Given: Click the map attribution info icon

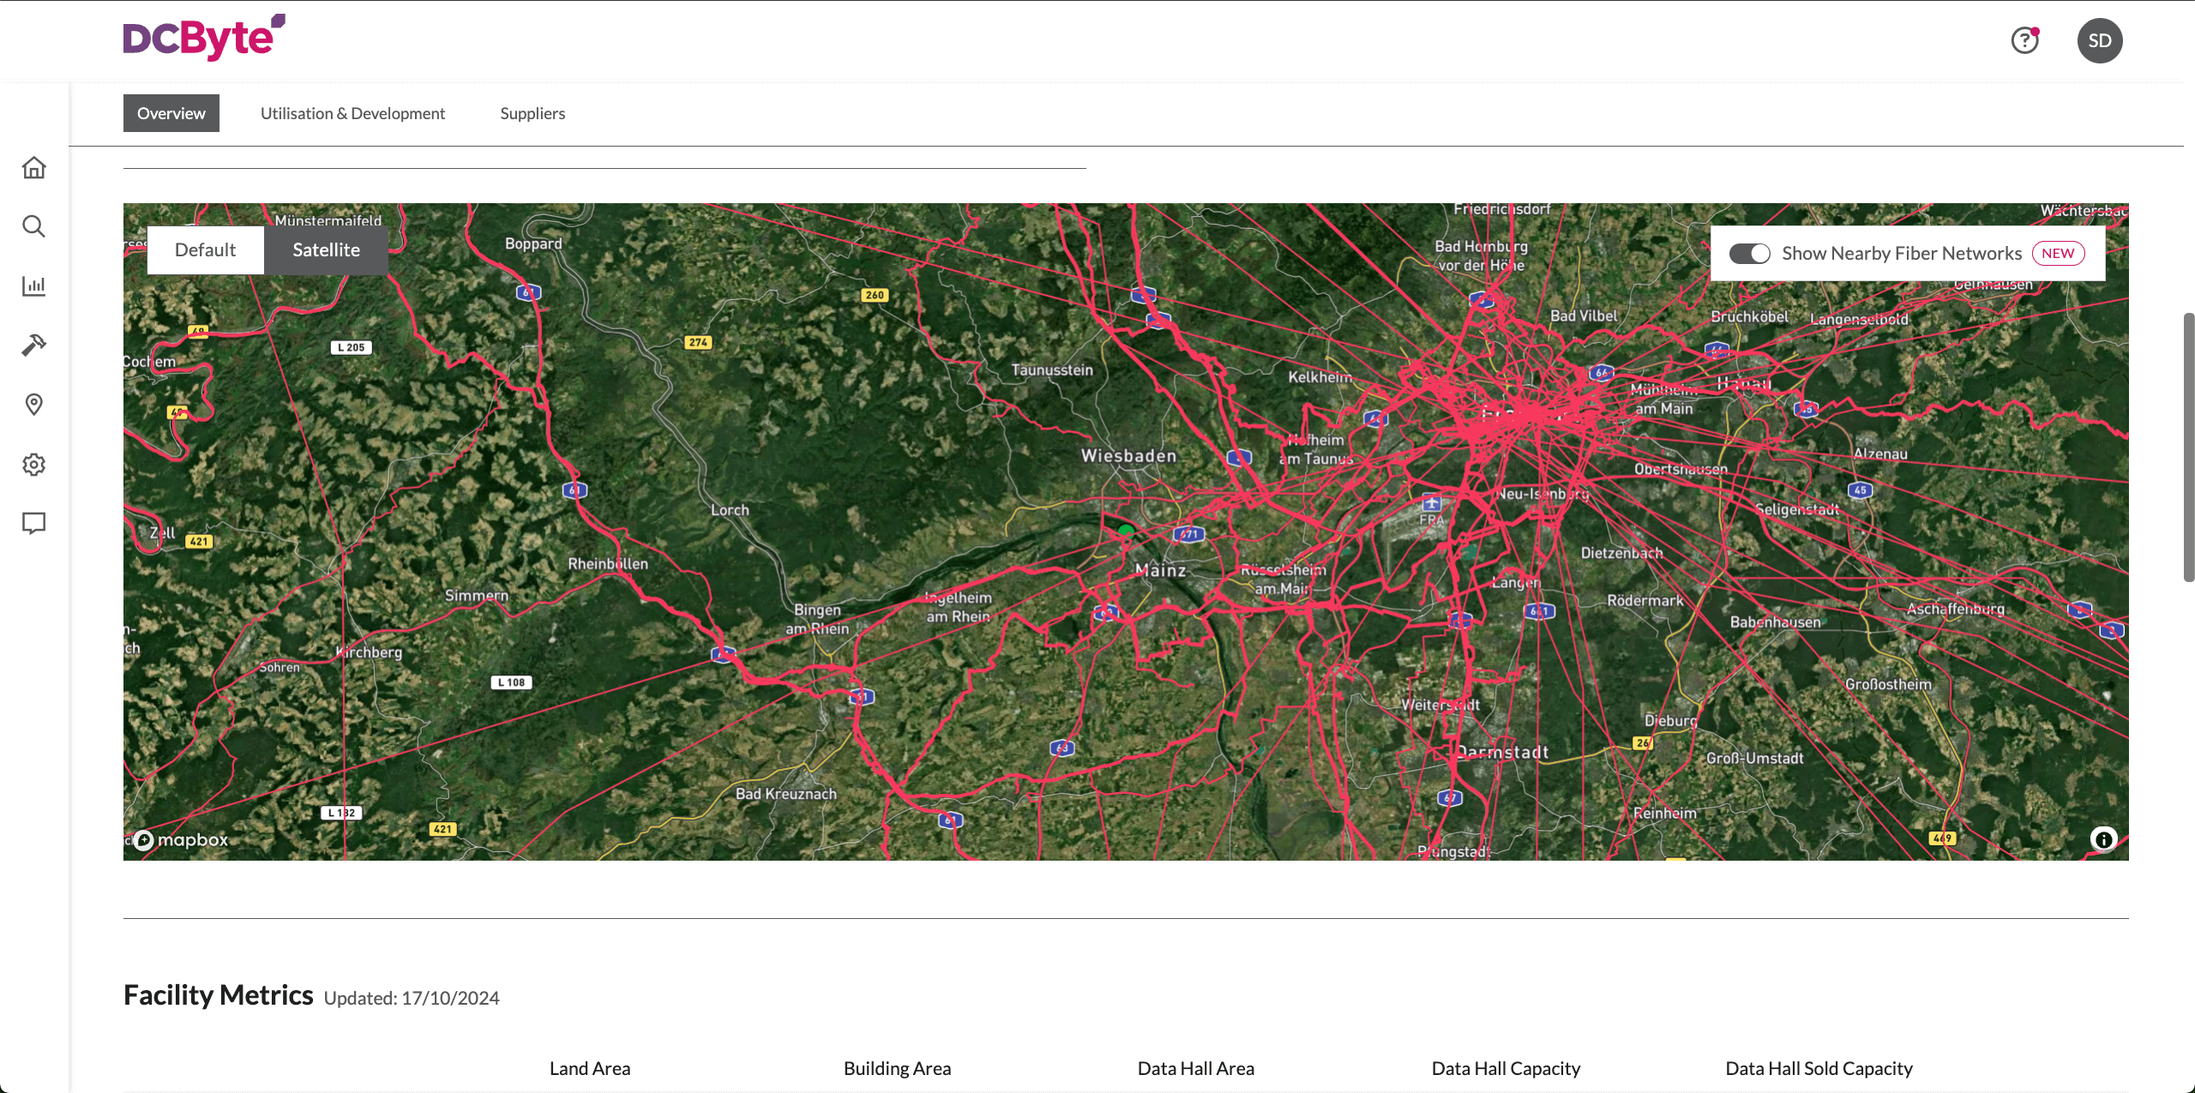Looking at the screenshot, I should [2102, 839].
